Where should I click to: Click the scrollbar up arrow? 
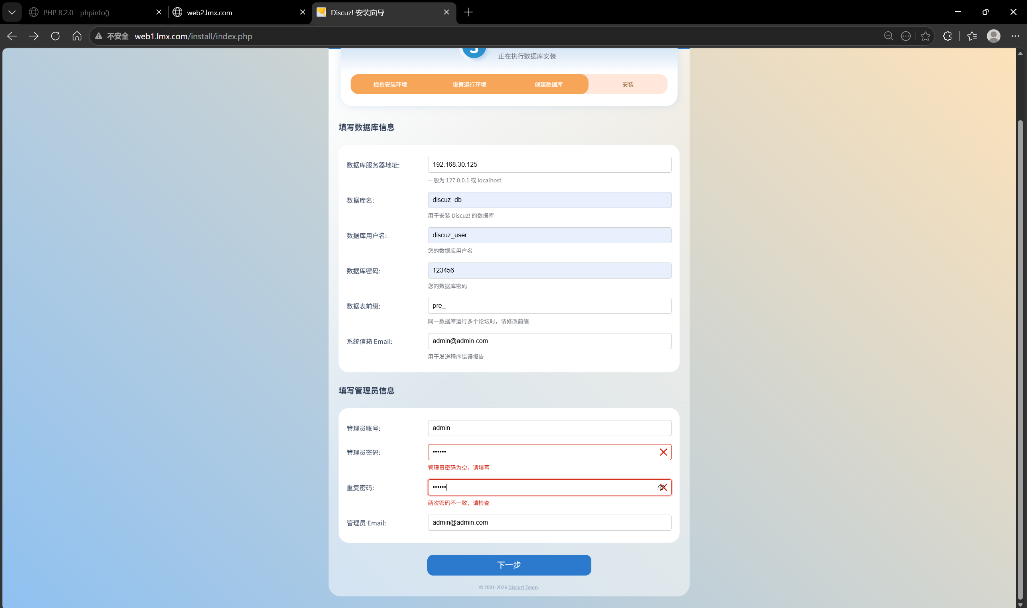[x=1020, y=53]
